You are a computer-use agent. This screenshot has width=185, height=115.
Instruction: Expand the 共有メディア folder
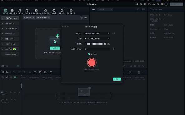[2, 23]
